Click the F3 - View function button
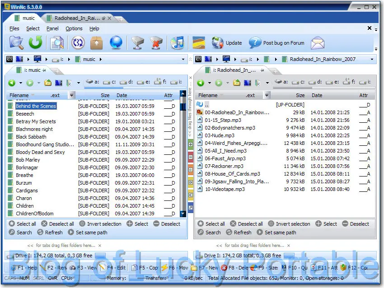This screenshot has height=288, width=384. point(83,268)
